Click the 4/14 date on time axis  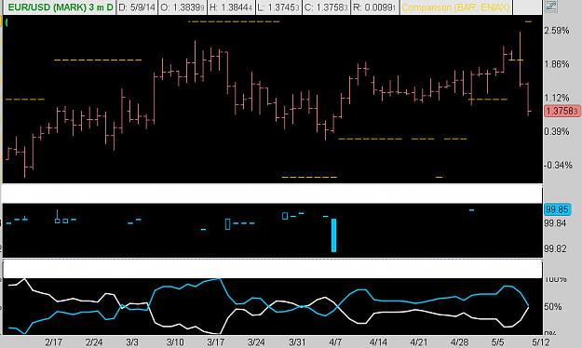coord(378,341)
